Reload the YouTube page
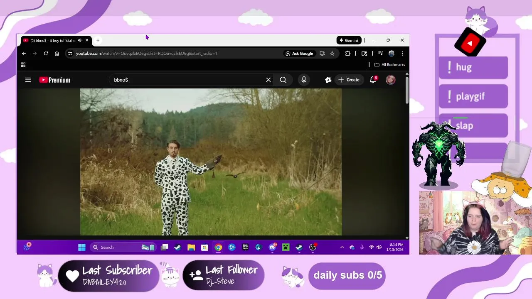The height and width of the screenshot is (299, 532). point(46,53)
